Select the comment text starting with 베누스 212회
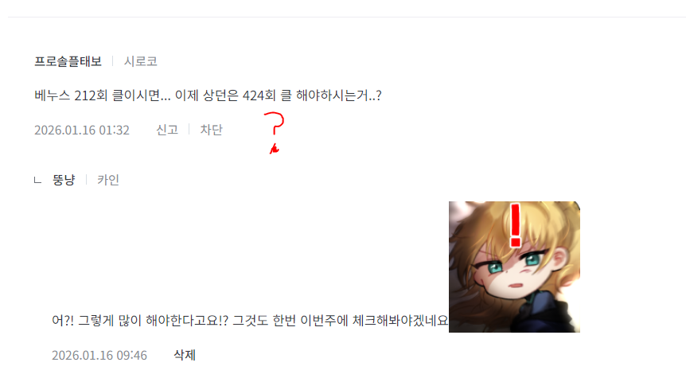686x378 pixels. point(208,95)
